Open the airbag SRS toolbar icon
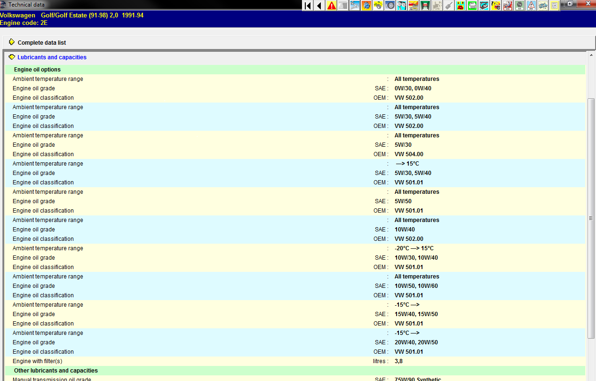 (x=508, y=6)
